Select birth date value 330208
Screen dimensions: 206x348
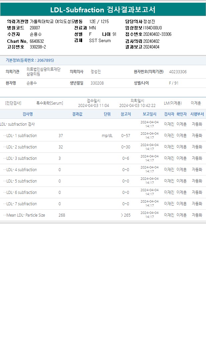pyautogui.click(x=97, y=83)
